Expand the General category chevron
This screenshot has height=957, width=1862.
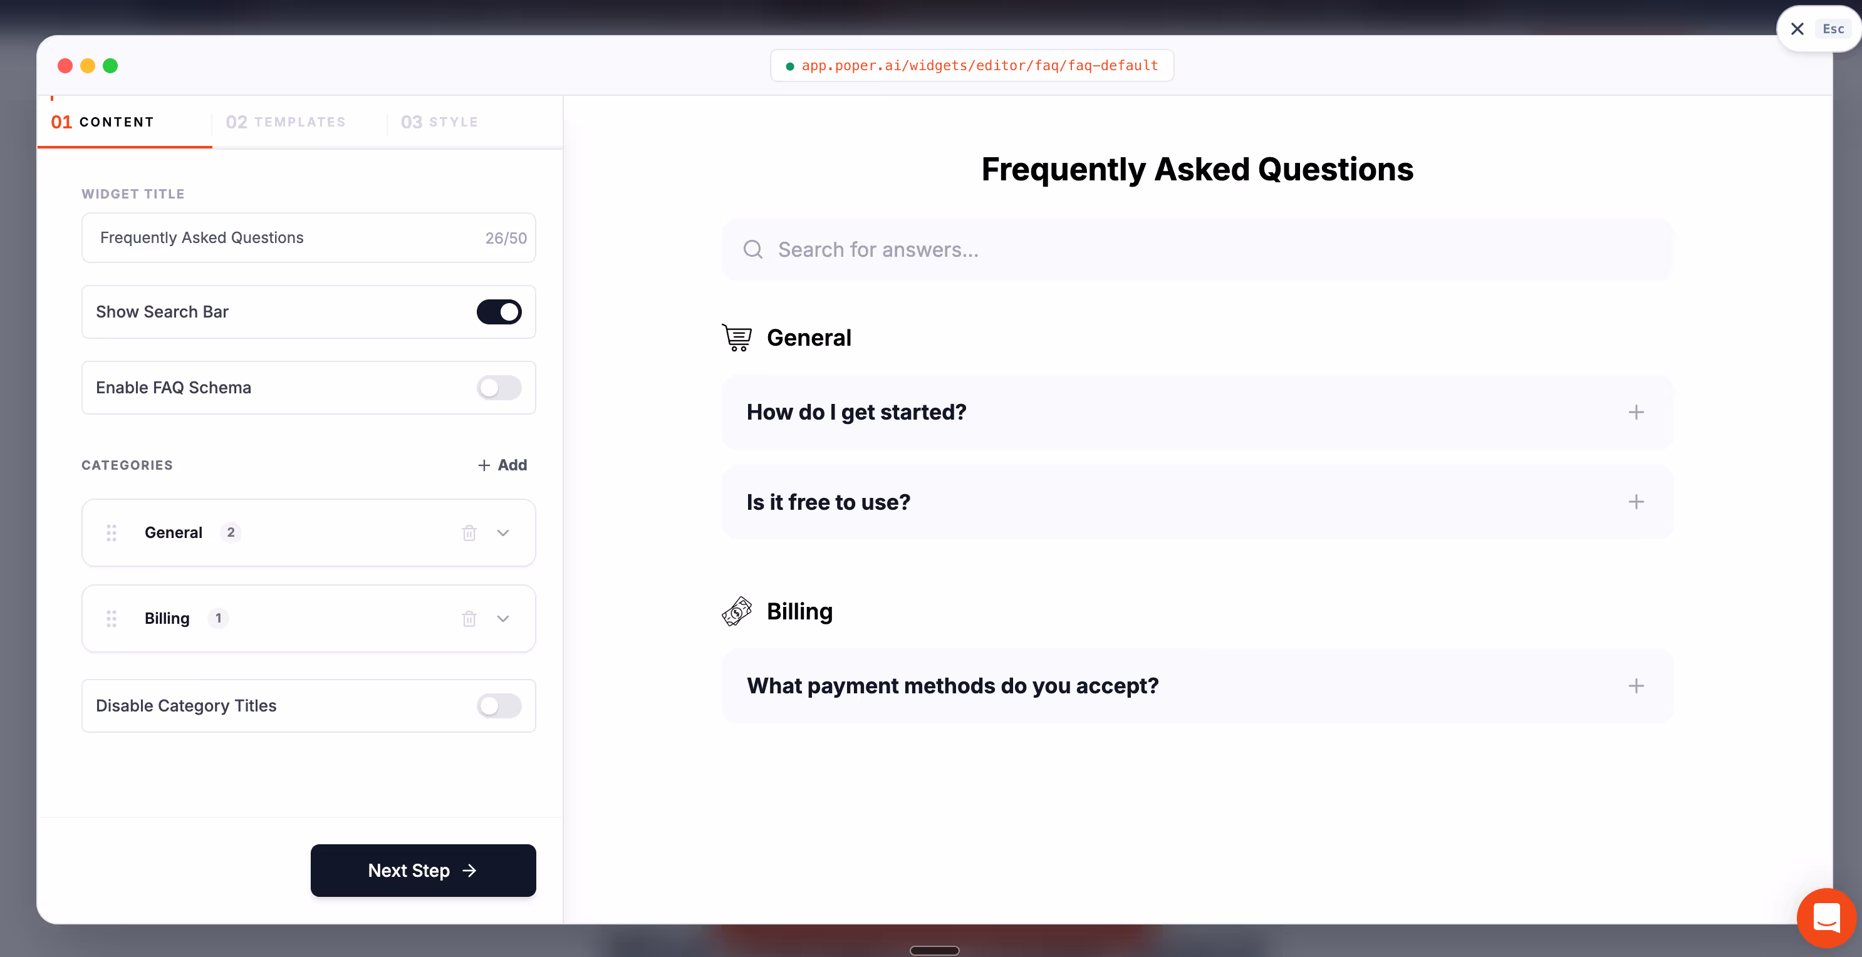[x=503, y=533]
